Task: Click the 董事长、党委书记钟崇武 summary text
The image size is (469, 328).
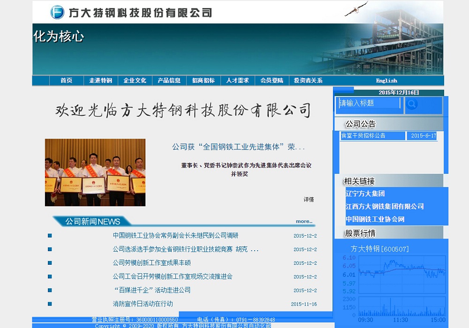Action: tap(246, 169)
